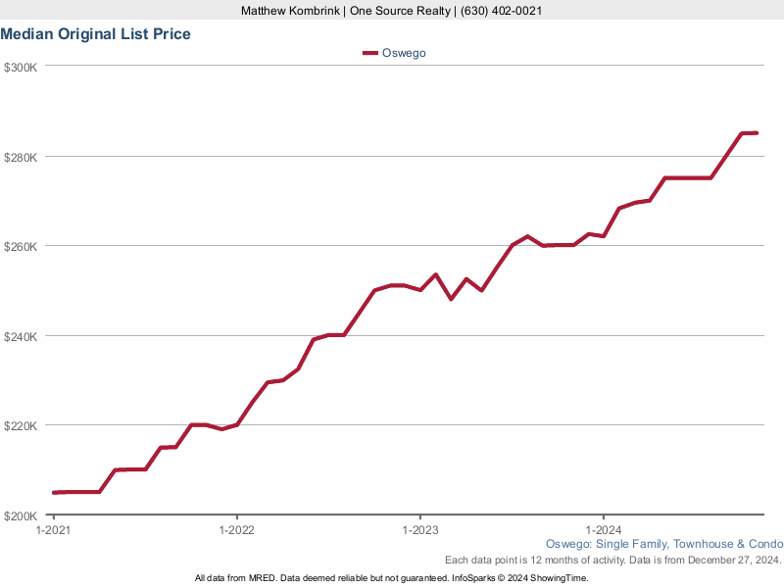Click the line's first data point at 1-2021

tap(54, 492)
